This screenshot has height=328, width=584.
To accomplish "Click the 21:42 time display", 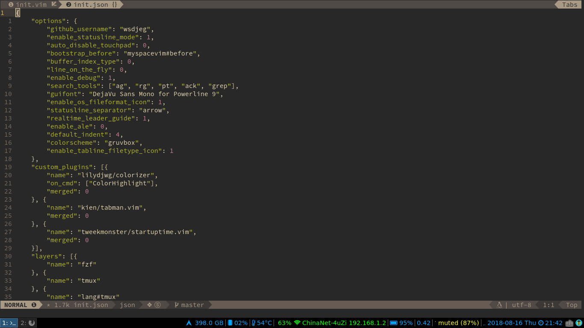I will tap(554, 323).
